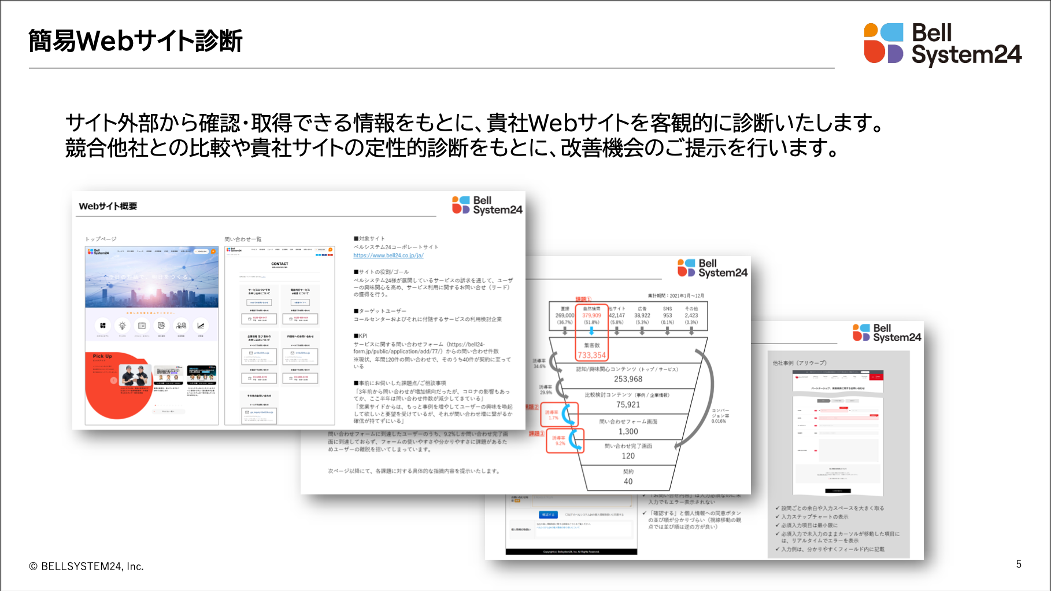Click the ■ターゲットユーザー heading

380,311
